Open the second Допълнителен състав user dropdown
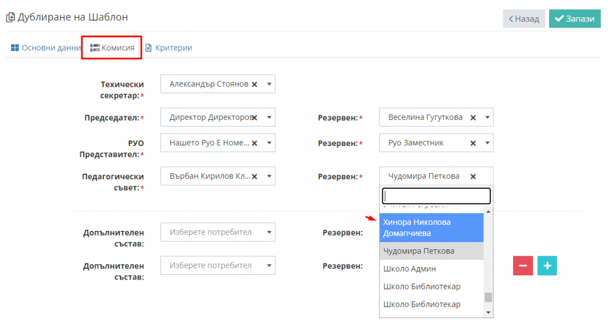 click(218, 265)
